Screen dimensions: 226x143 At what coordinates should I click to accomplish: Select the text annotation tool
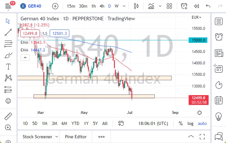(8, 67)
